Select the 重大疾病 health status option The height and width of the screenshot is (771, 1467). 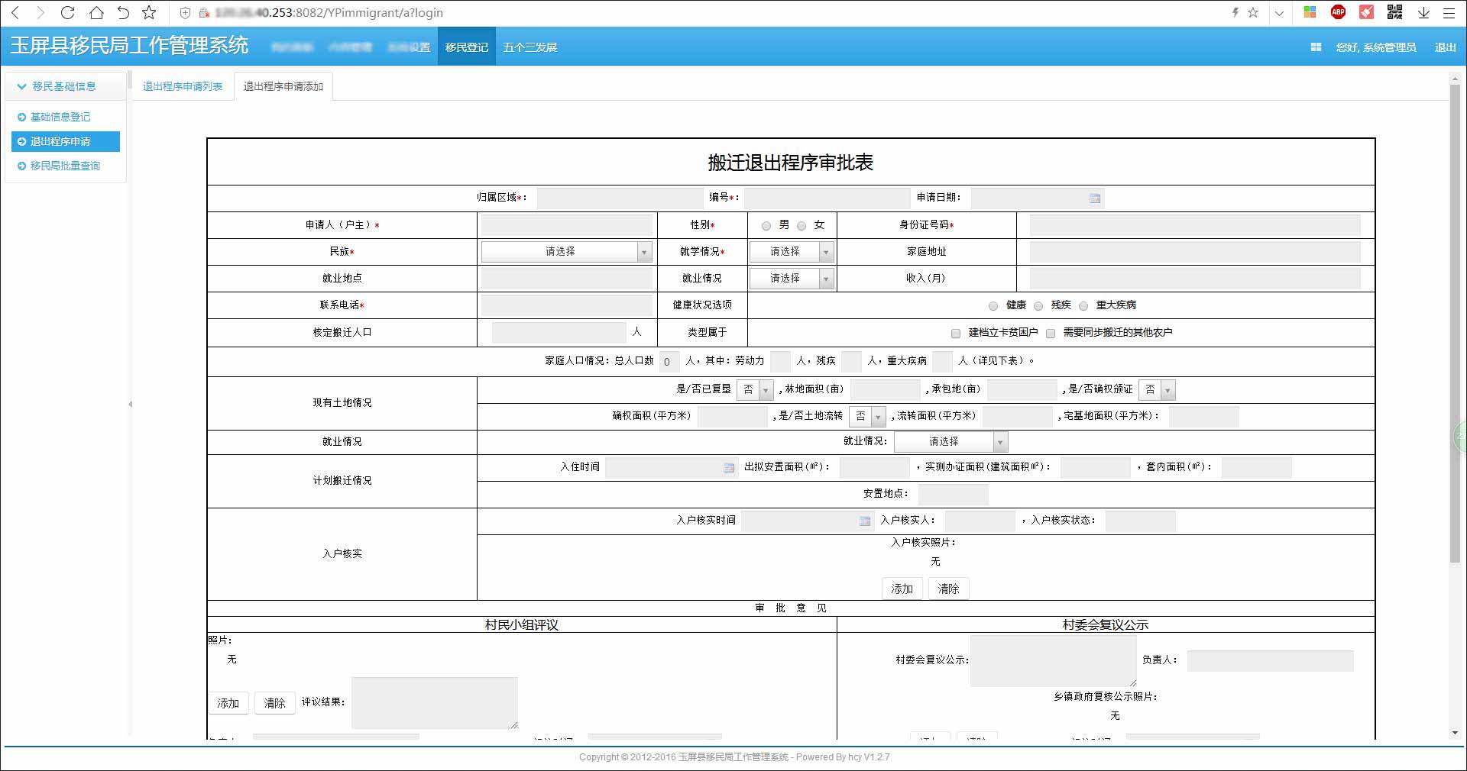1083,306
